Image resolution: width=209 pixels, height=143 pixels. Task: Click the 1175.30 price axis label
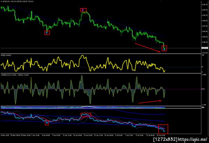pyautogui.click(x=205, y=26)
